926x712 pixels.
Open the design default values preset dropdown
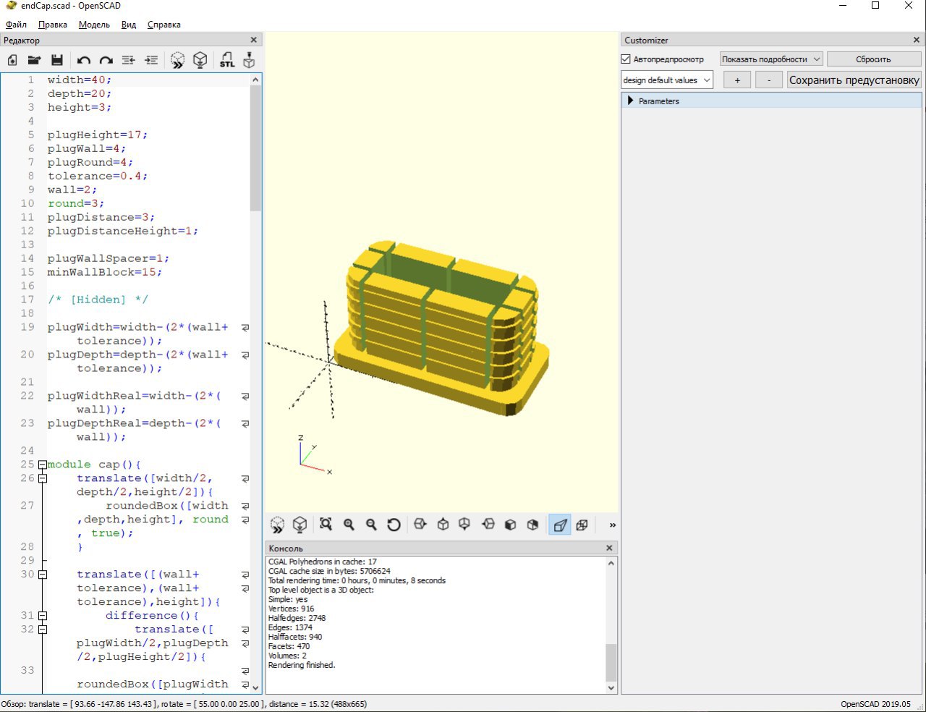click(667, 80)
